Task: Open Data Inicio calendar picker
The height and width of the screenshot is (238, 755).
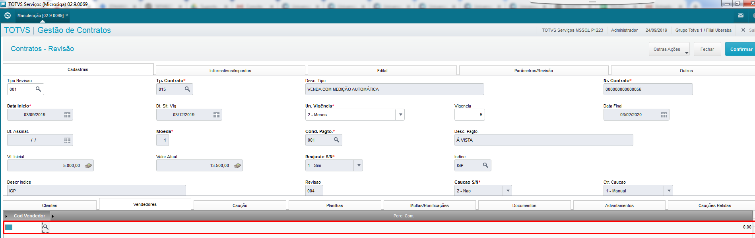Action: pos(67,115)
